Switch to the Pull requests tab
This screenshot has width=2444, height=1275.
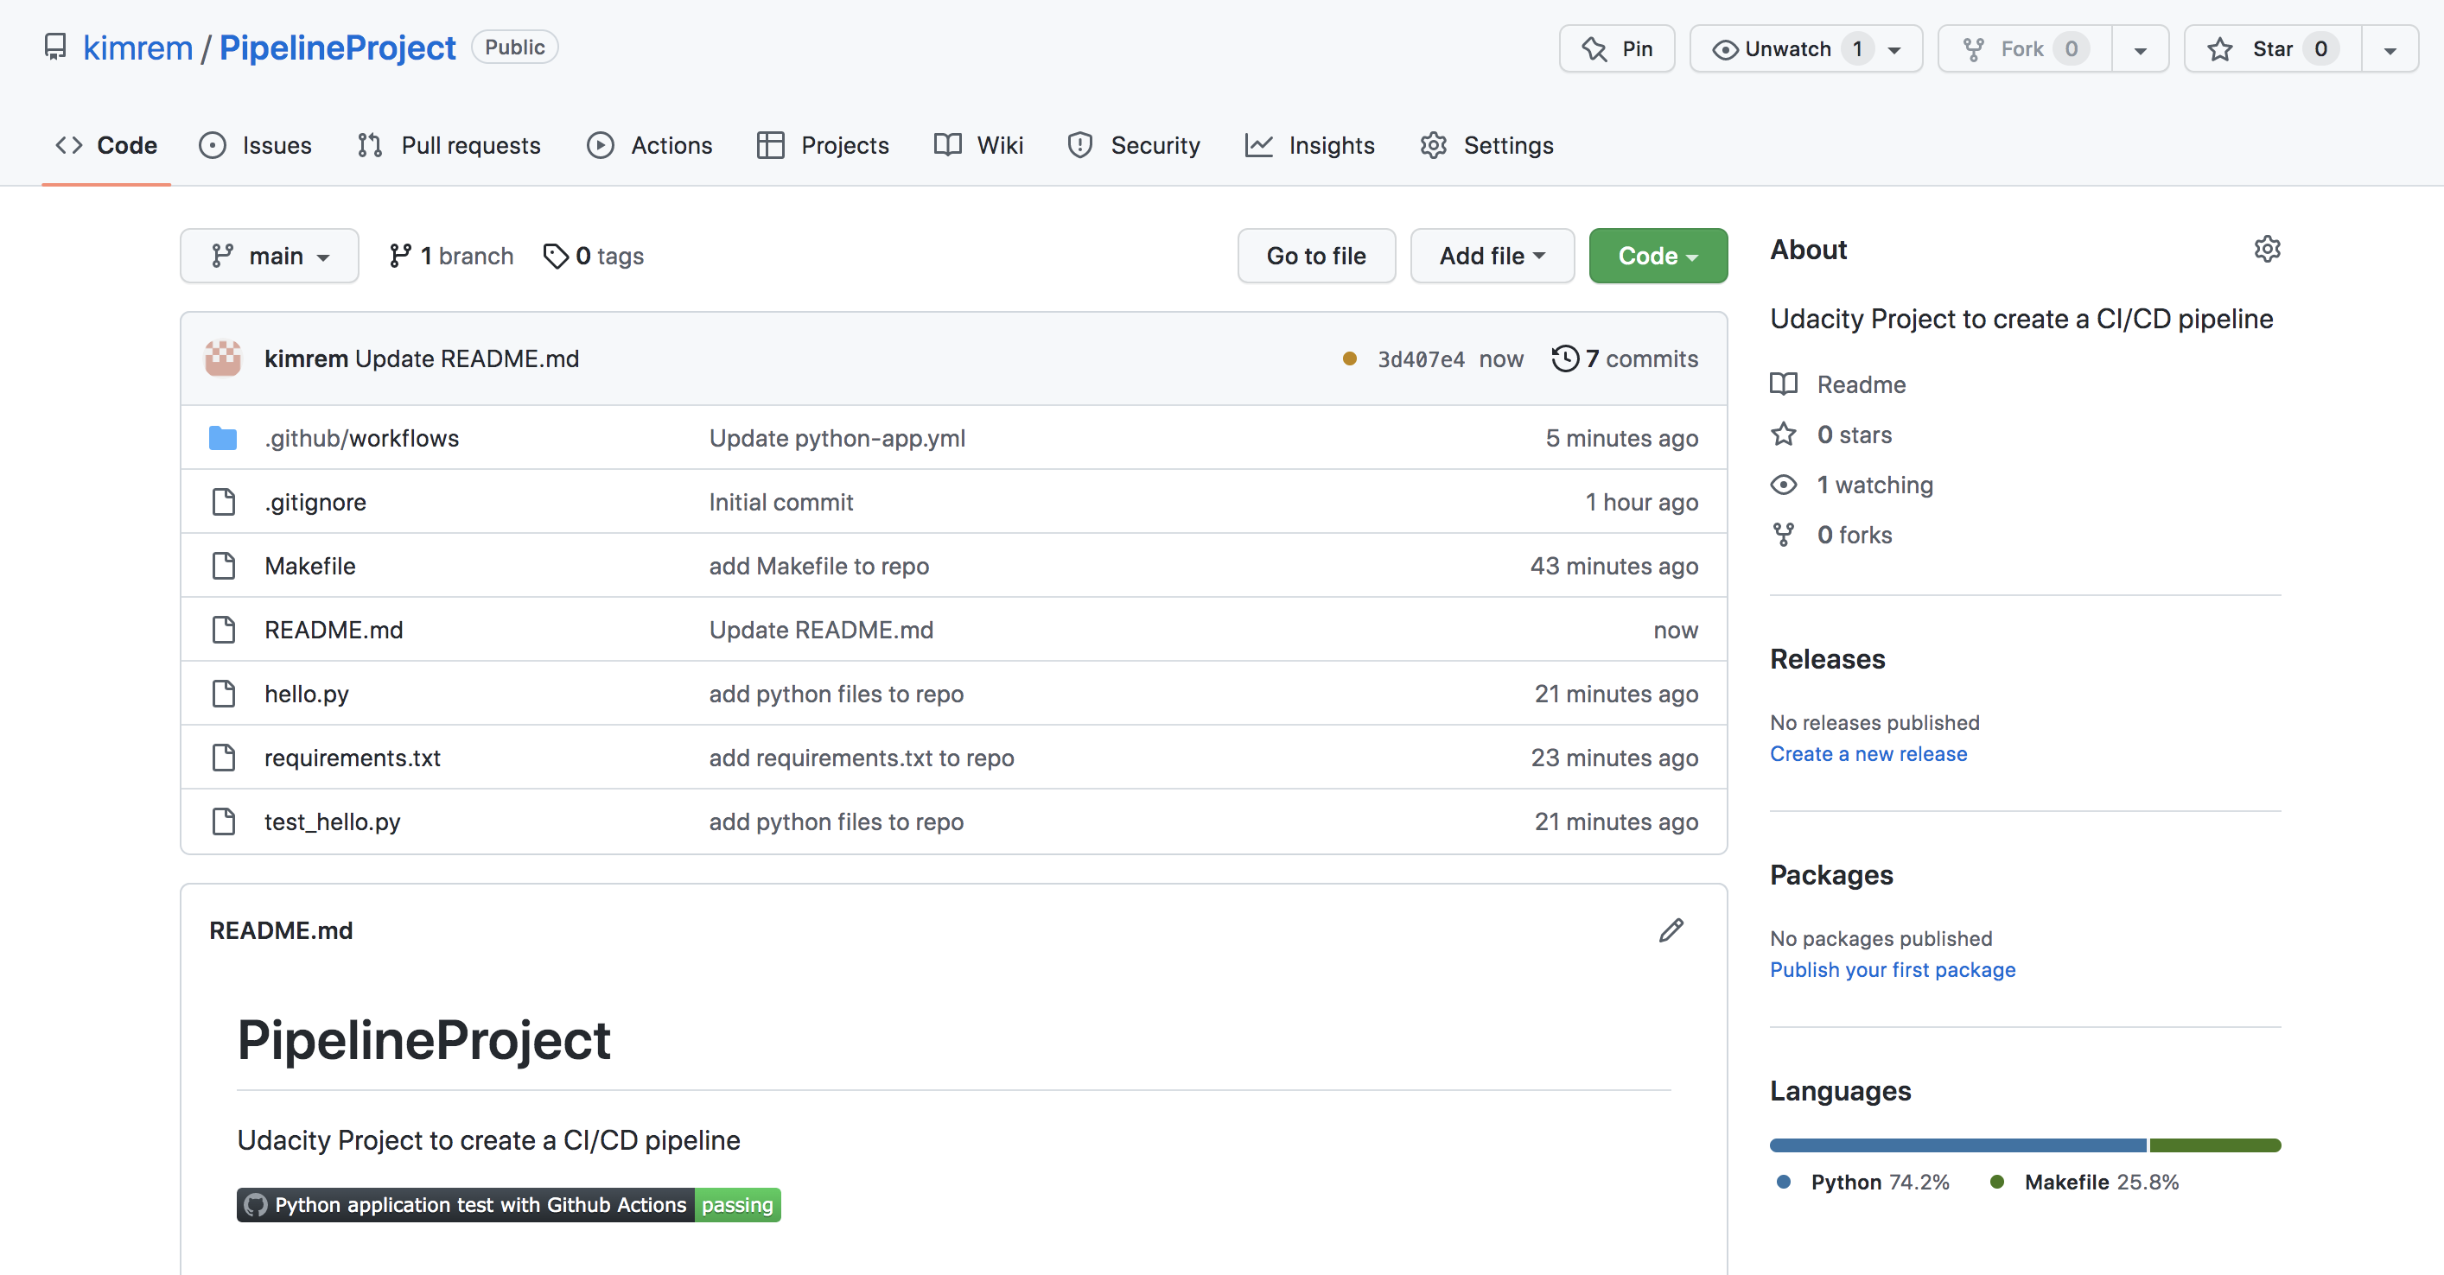pyautogui.click(x=449, y=145)
